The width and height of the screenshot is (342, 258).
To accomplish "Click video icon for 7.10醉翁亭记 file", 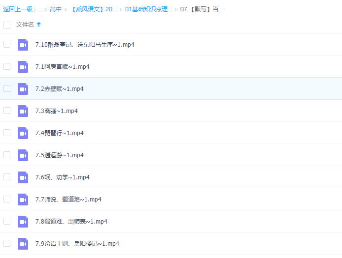I will [x=23, y=45].
